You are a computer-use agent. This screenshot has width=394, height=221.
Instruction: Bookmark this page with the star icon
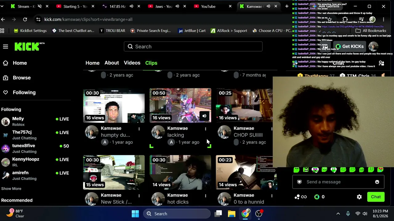(x=330, y=19)
